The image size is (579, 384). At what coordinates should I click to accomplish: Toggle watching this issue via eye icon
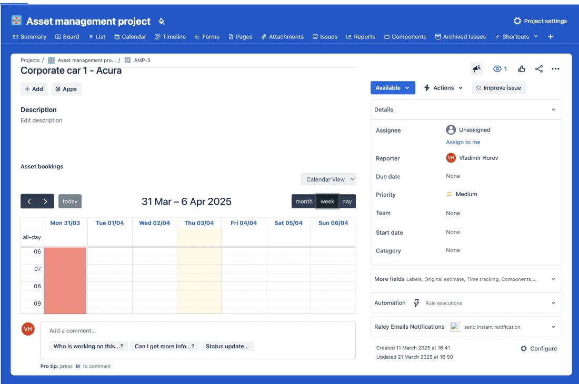point(500,69)
